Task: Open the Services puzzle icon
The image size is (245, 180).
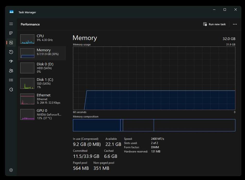Action: [11, 89]
